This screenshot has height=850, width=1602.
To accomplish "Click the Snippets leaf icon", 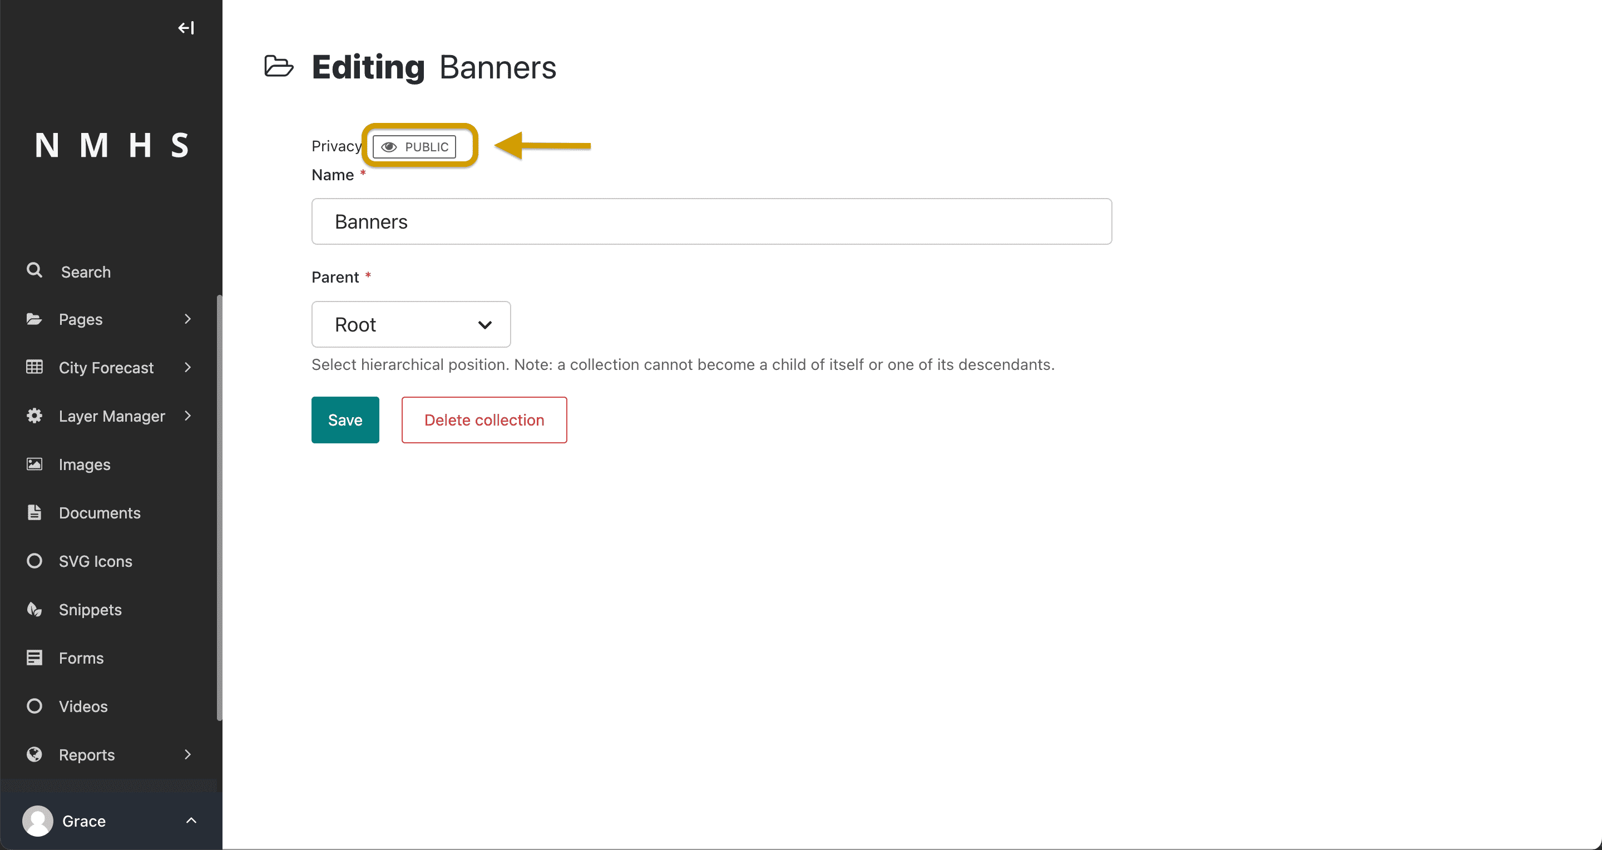I will pyautogui.click(x=34, y=609).
